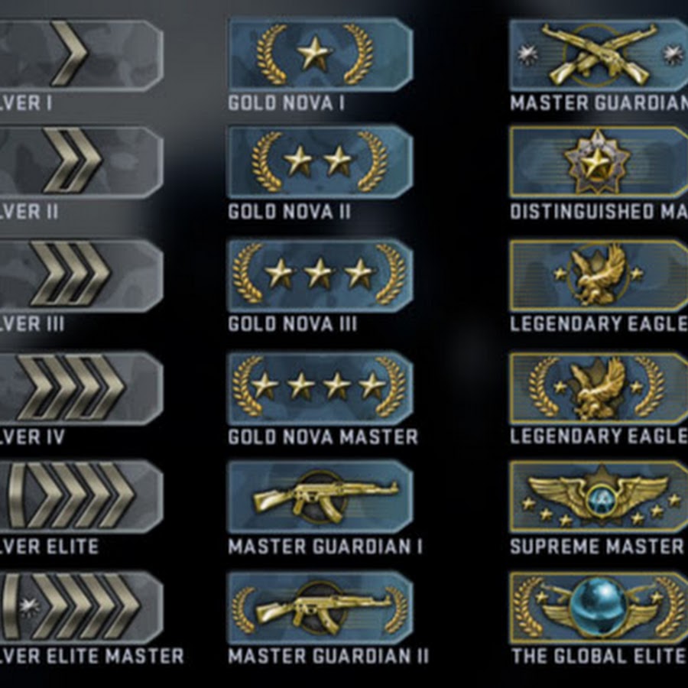Click the Master Guardian I AK-47 badge
The width and height of the screenshot is (688, 688).
(x=320, y=497)
